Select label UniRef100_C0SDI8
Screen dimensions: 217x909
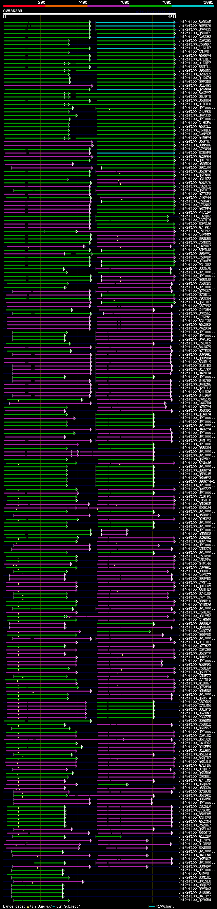tap(195, 500)
